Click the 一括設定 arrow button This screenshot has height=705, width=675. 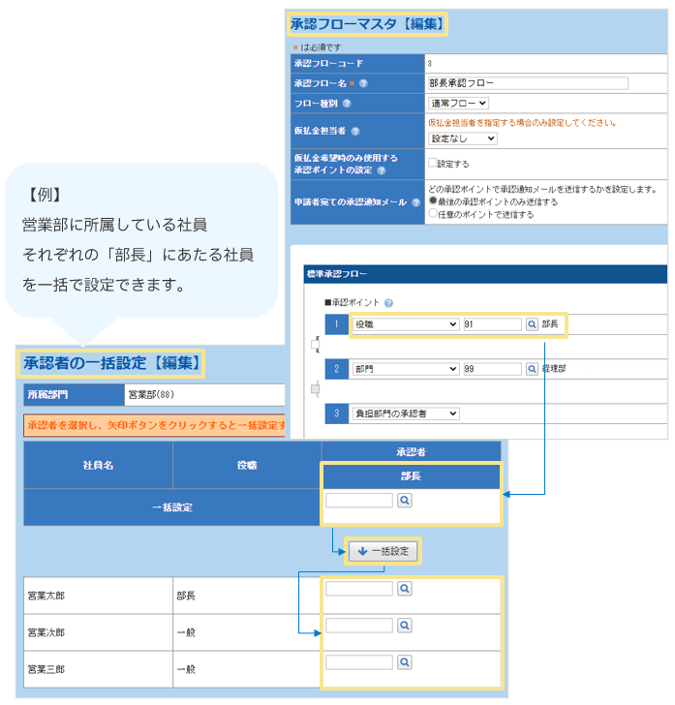[384, 551]
